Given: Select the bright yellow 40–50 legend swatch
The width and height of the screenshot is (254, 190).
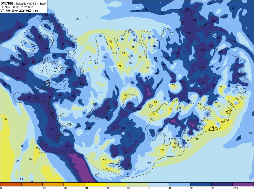Looking at the screenshot, I should (x=95, y=184).
